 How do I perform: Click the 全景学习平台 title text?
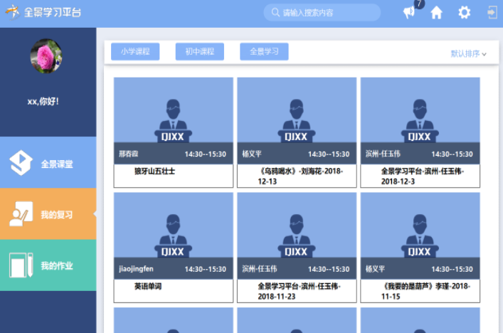(x=52, y=13)
